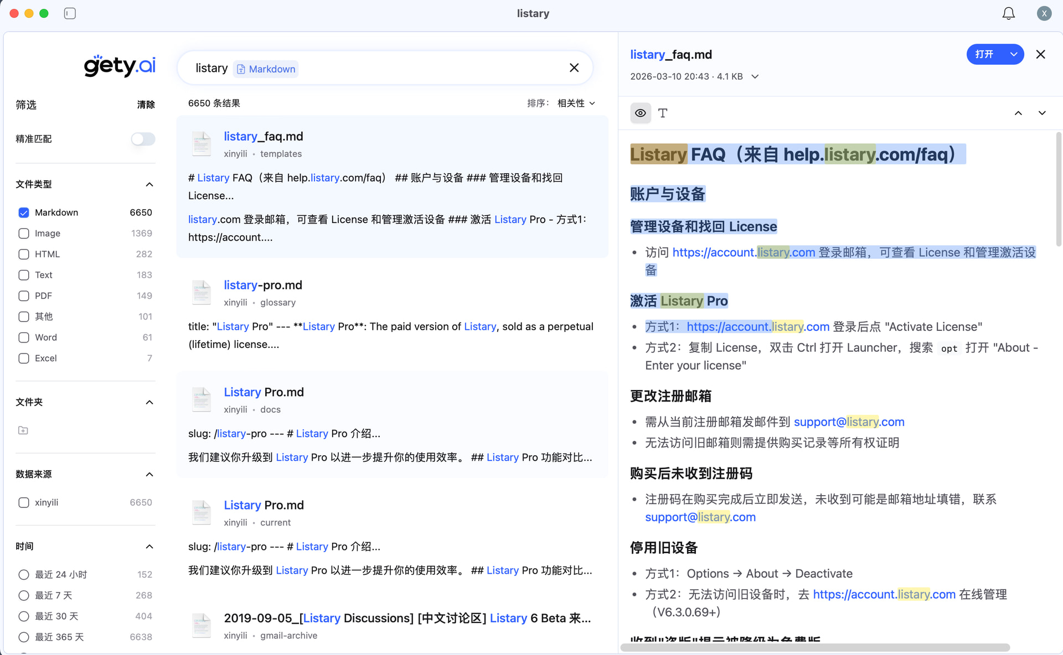The height and width of the screenshot is (655, 1063).
Task: Click the file icon of Listary Pro.md in docs
Action: pos(201,399)
